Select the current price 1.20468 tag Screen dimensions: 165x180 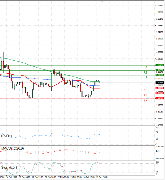[x=160, y=82]
